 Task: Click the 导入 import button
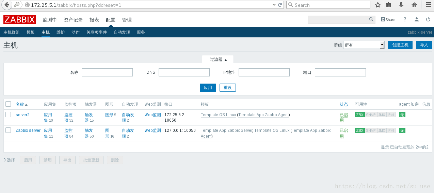[424, 45]
